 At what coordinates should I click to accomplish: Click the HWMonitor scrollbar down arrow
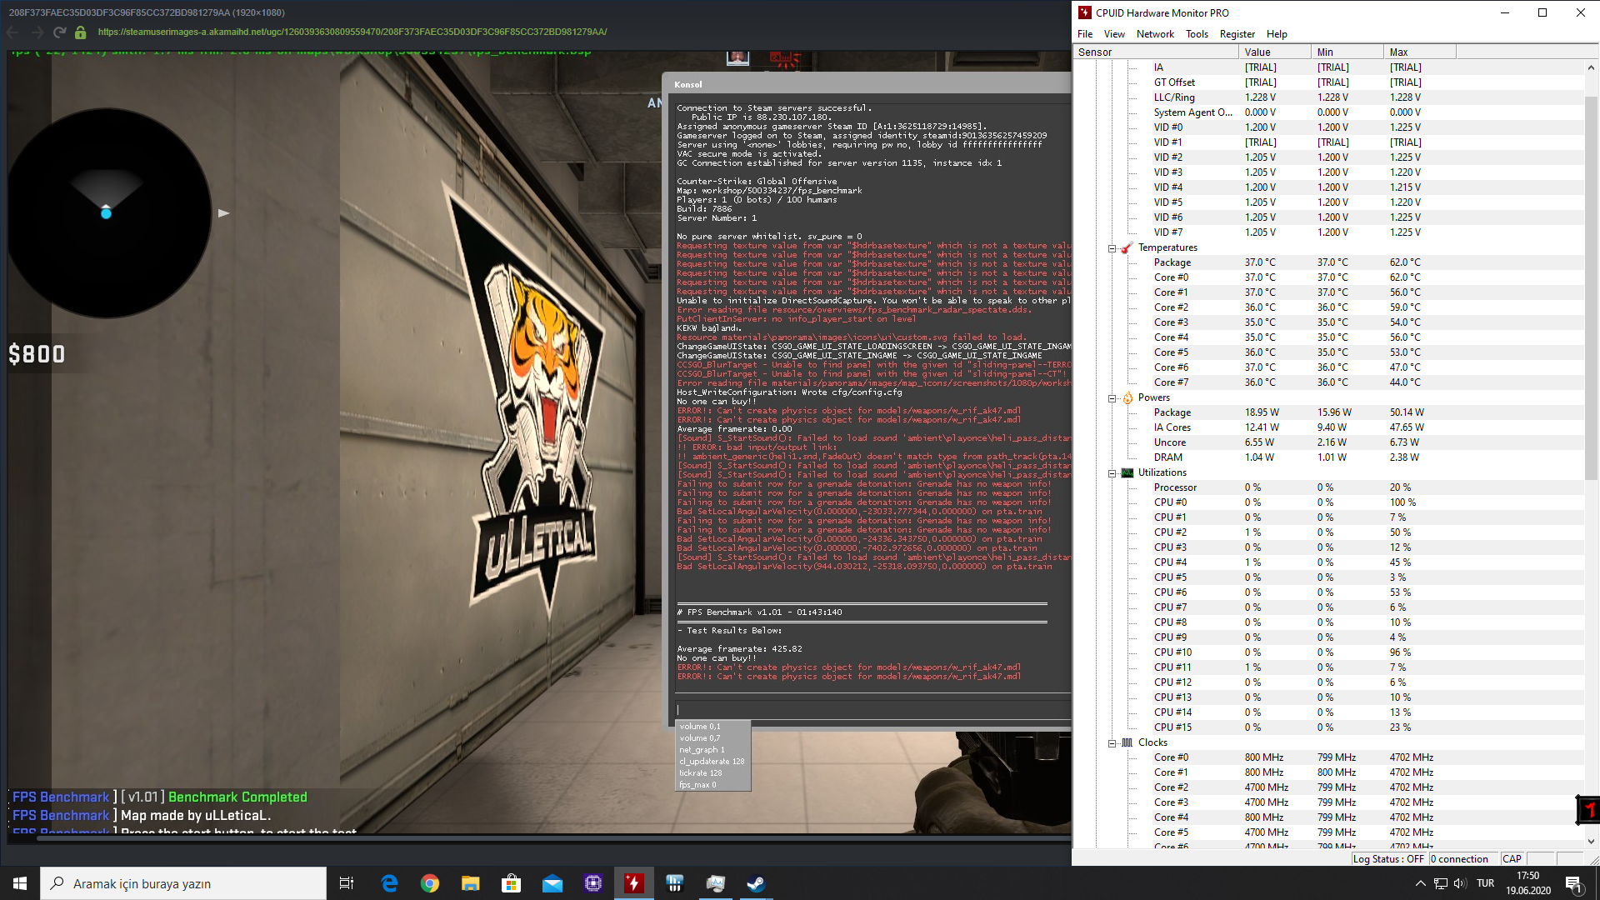[1591, 842]
